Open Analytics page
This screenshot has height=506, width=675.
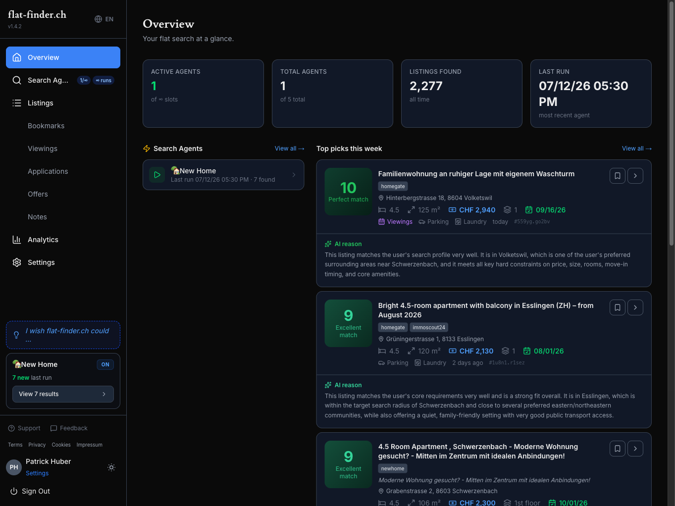pos(63,240)
